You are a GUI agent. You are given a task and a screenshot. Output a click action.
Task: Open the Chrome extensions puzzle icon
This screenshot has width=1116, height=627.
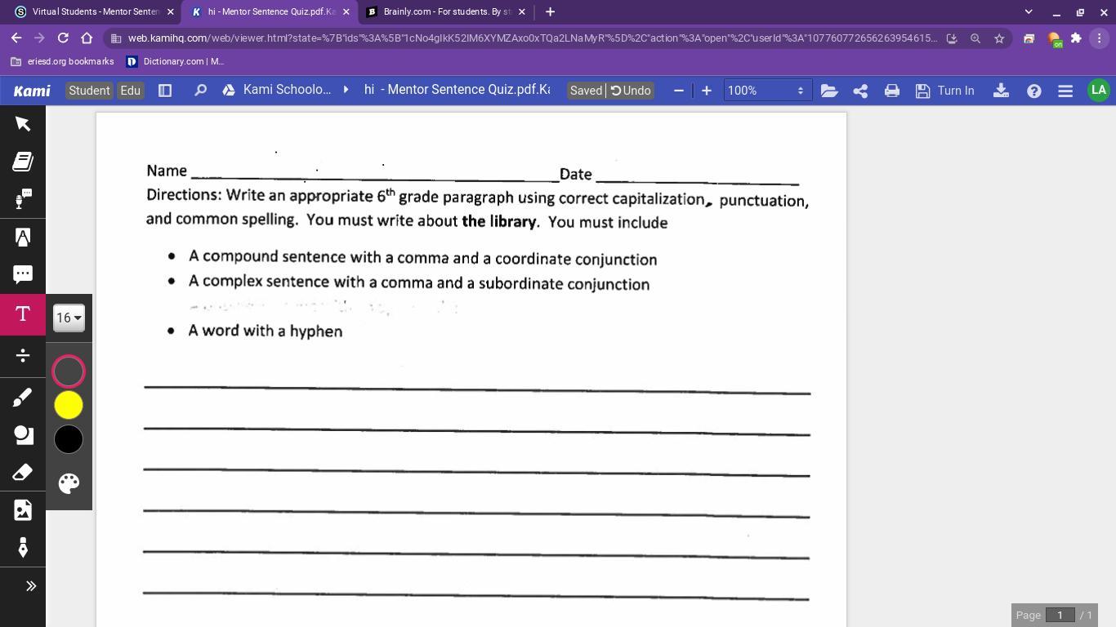(1076, 38)
